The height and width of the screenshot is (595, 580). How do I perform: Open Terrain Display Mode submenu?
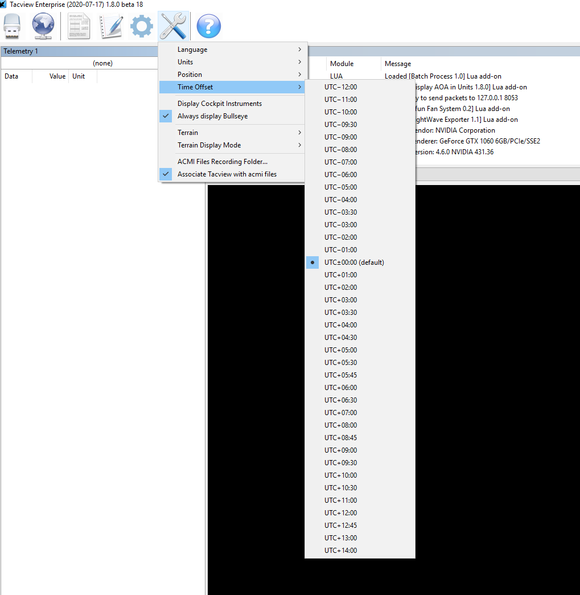[x=232, y=145]
